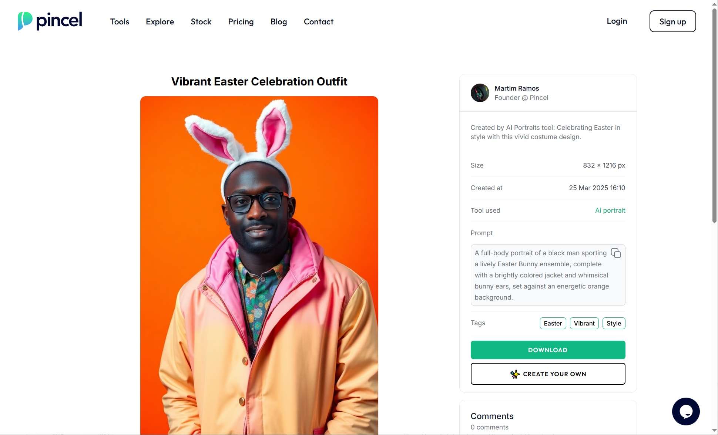Copy the prompt with the copy icon

[615, 253]
